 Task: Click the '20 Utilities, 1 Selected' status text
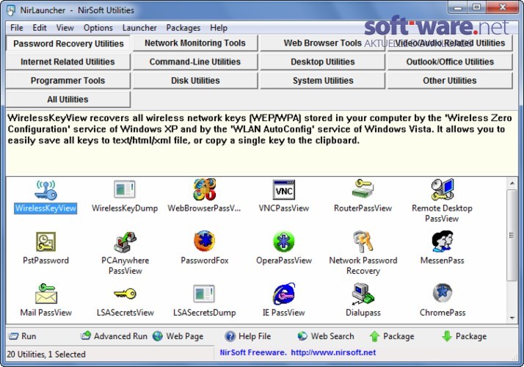click(46, 355)
